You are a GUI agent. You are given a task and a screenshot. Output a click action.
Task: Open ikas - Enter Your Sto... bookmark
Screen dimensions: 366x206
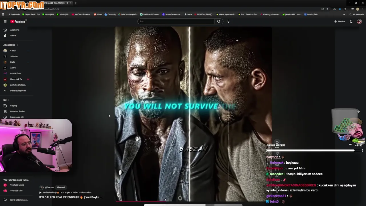(x=248, y=14)
